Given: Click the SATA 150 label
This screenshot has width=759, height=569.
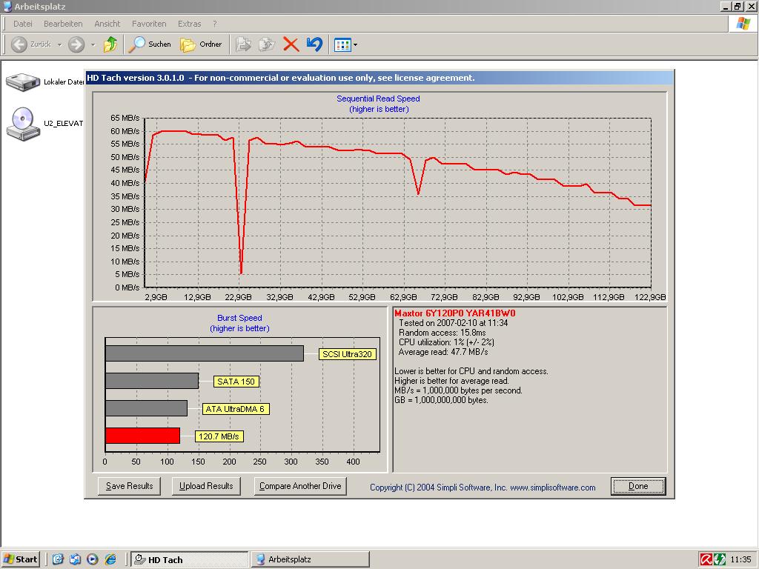Looking at the screenshot, I should (236, 382).
